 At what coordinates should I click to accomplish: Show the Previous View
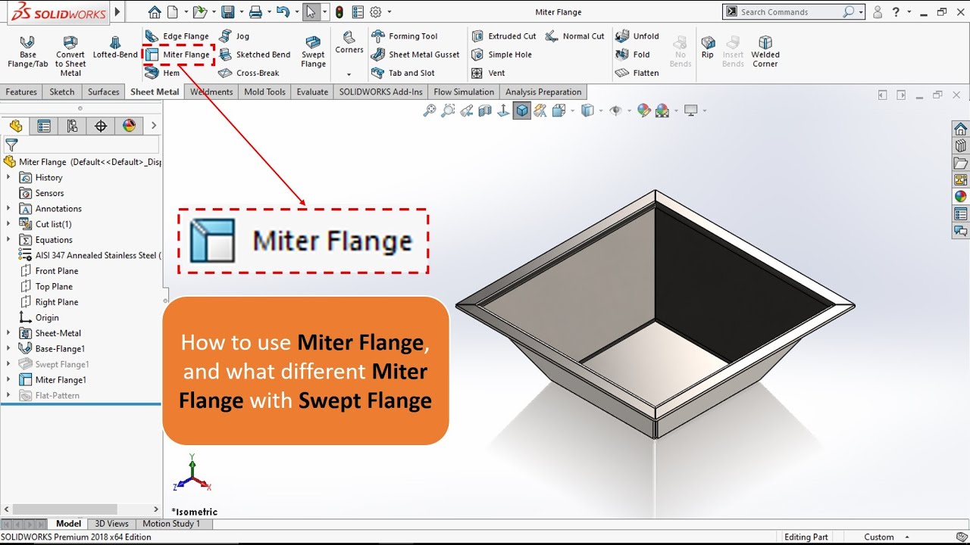(x=467, y=111)
